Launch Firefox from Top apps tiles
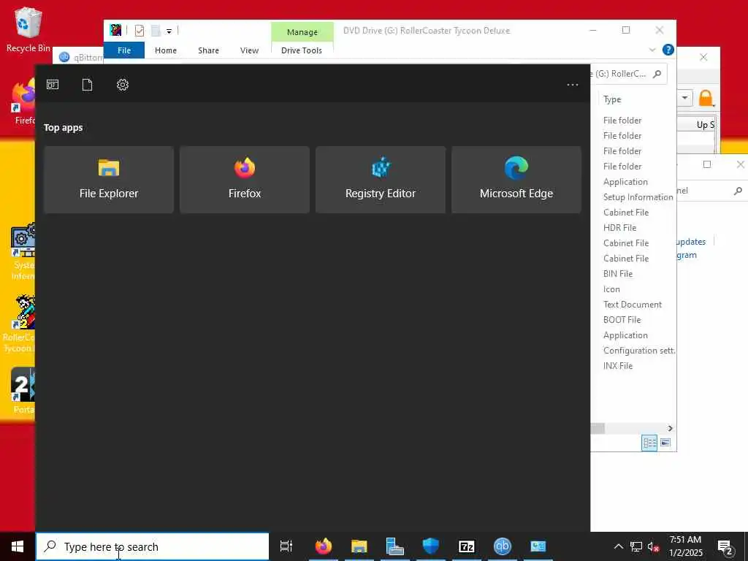Viewport: 748px width, 561px height. 245,180
